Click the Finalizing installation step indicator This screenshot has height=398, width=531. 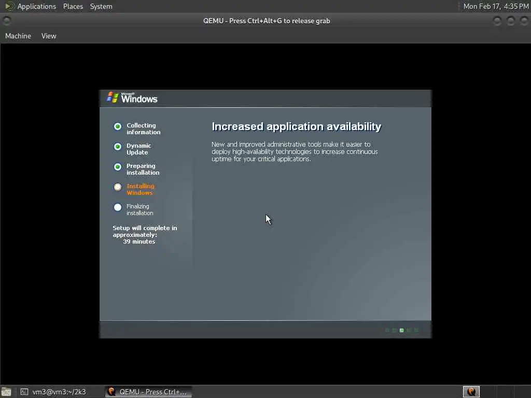(118, 207)
